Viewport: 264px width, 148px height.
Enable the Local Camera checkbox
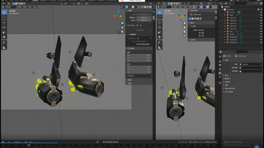tap(137, 25)
